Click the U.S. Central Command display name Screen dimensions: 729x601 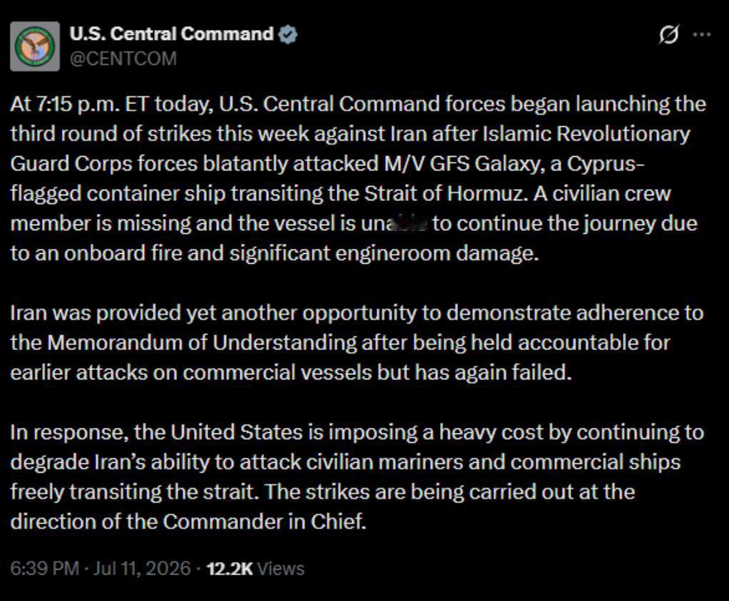[172, 34]
